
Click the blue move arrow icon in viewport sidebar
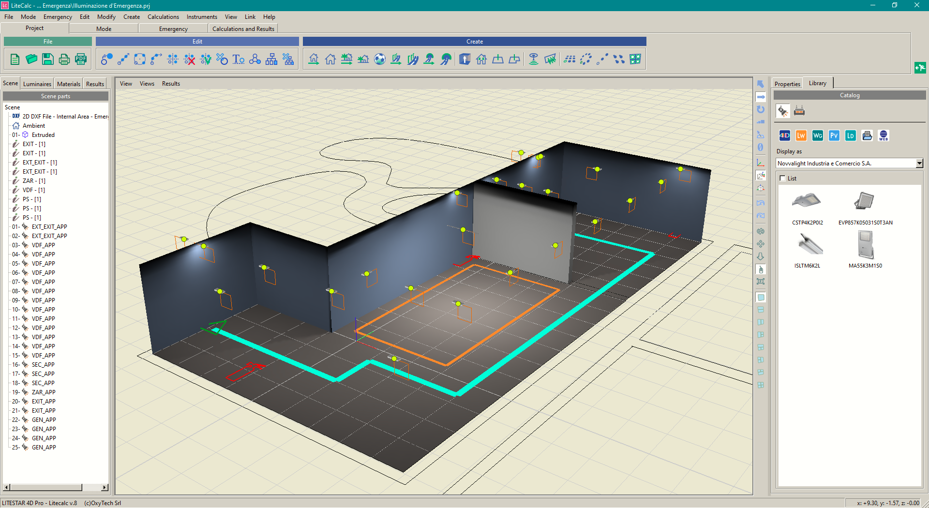tap(761, 97)
